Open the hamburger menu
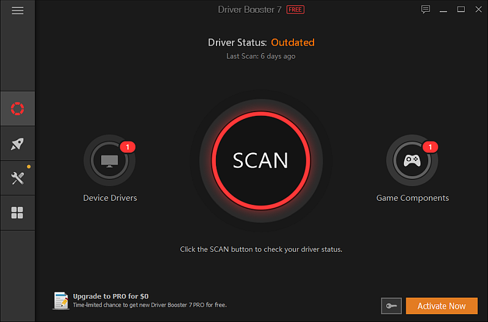Viewport: 488px width, 322px height. coord(18,10)
